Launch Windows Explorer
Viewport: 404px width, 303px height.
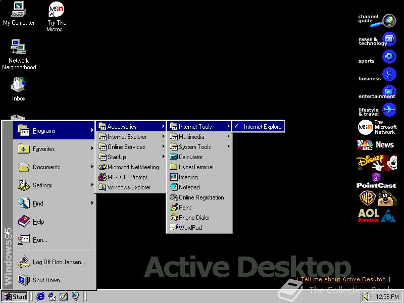click(131, 187)
